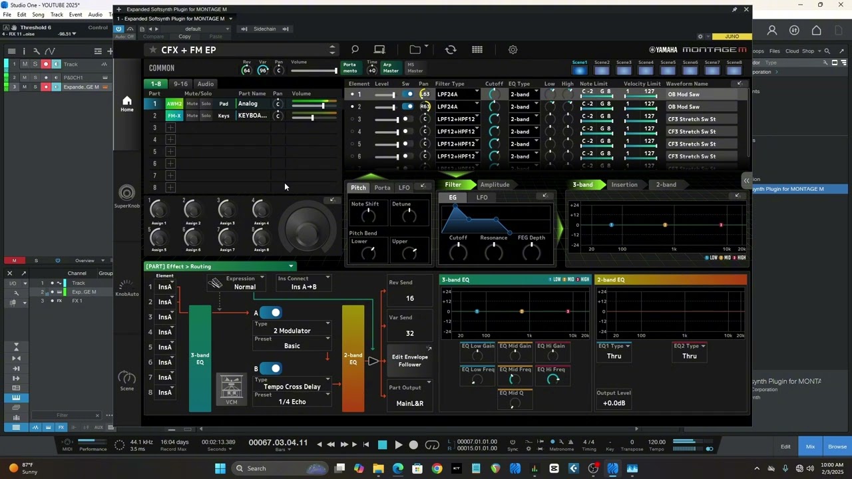This screenshot has height=479, width=852.
Task: Open Google Chrome from the taskbar
Action: [x=437, y=468]
